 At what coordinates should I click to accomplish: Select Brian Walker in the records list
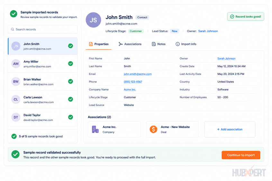point(42,82)
